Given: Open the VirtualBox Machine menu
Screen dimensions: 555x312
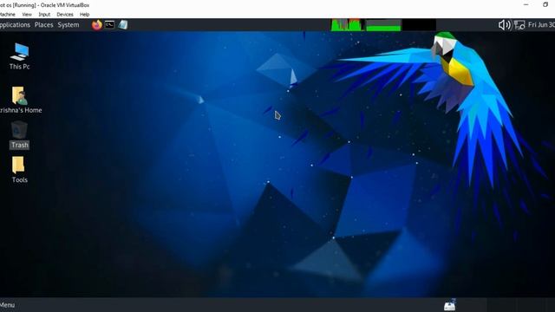Looking at the screenshot, I should (x=7, y=15).
